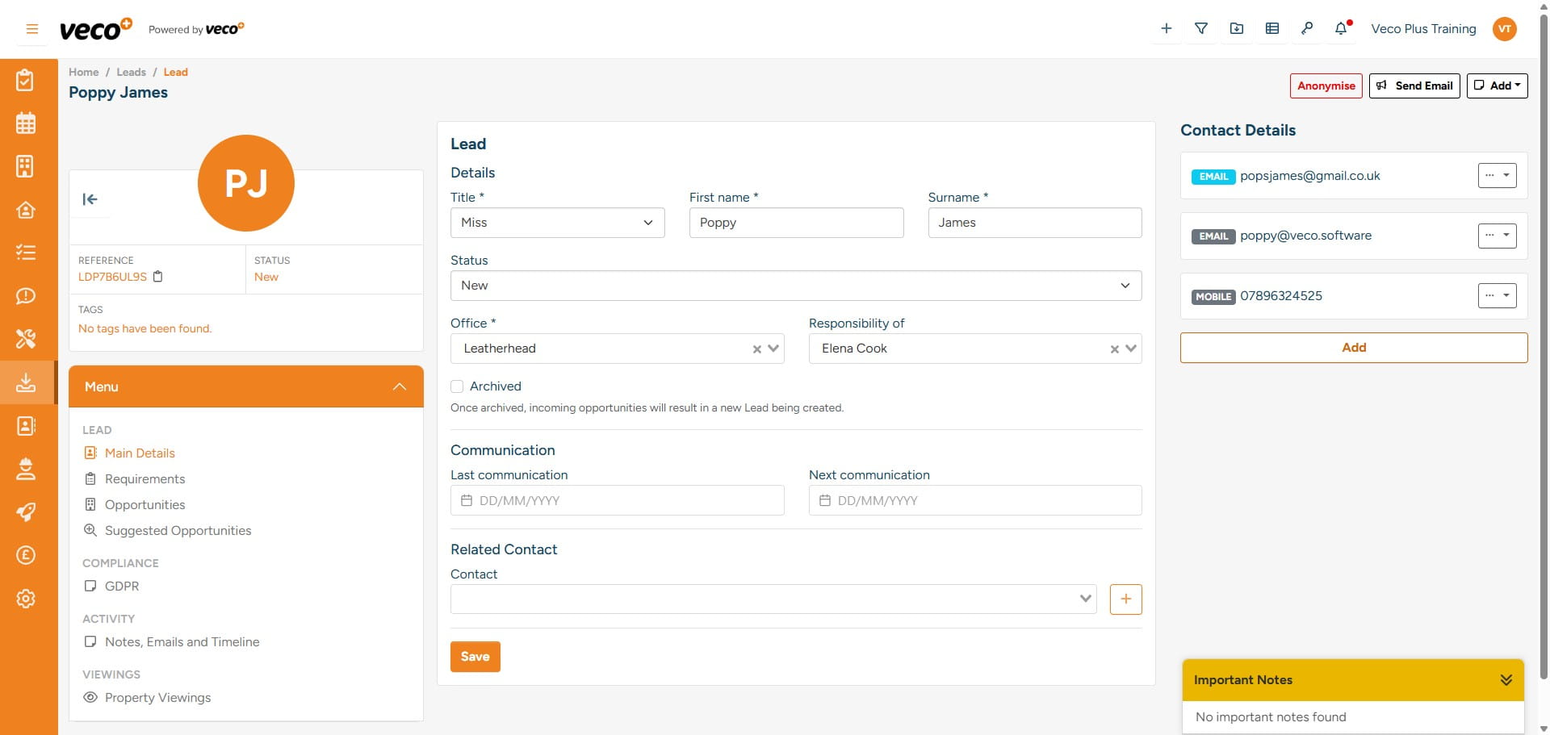Click the Save button
The image size is (1550, 735).
(x=475, y=657)
